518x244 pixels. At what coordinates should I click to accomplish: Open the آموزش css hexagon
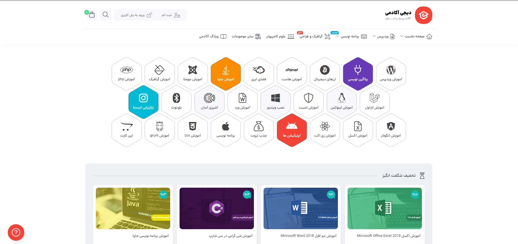pos(192,130)
